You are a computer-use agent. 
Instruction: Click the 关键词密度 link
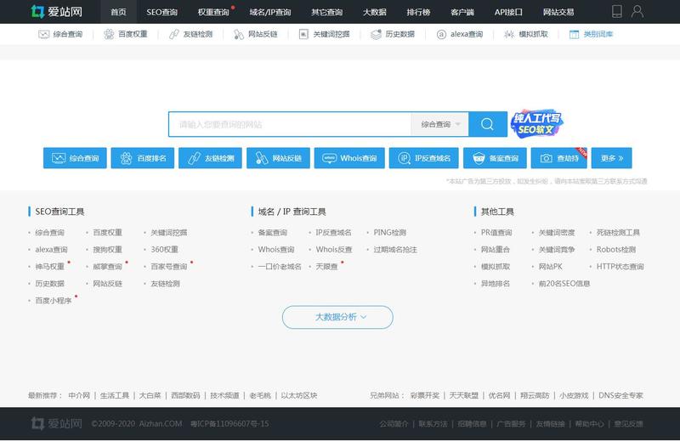(x=557, y=233)
